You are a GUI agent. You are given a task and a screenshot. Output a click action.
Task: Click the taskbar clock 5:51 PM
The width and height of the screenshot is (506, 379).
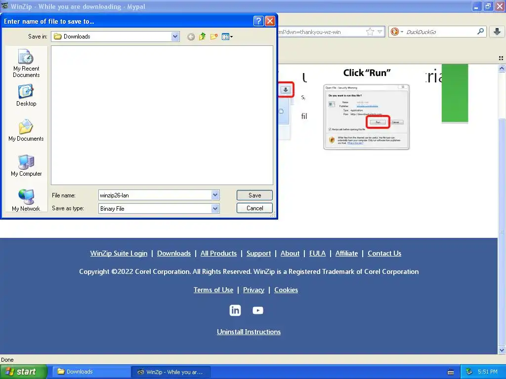pyautogui.click(x=488, y=372)
